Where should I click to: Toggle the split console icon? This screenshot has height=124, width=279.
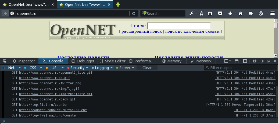tap(237, 61)
